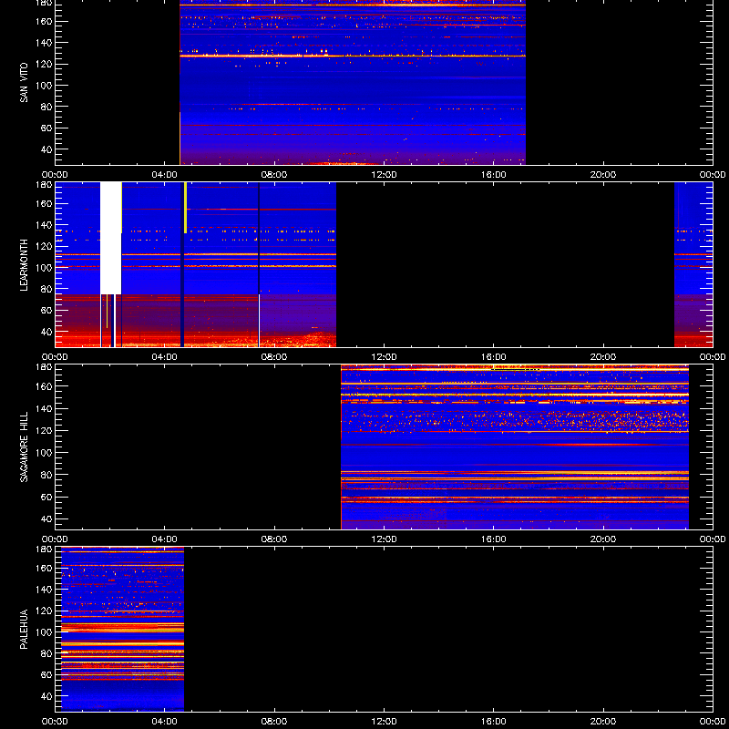Viewport: 729px width, 729px height.
Task: Click 20:00 below the Sagamore Hill panel
Action: pos(603,539)
